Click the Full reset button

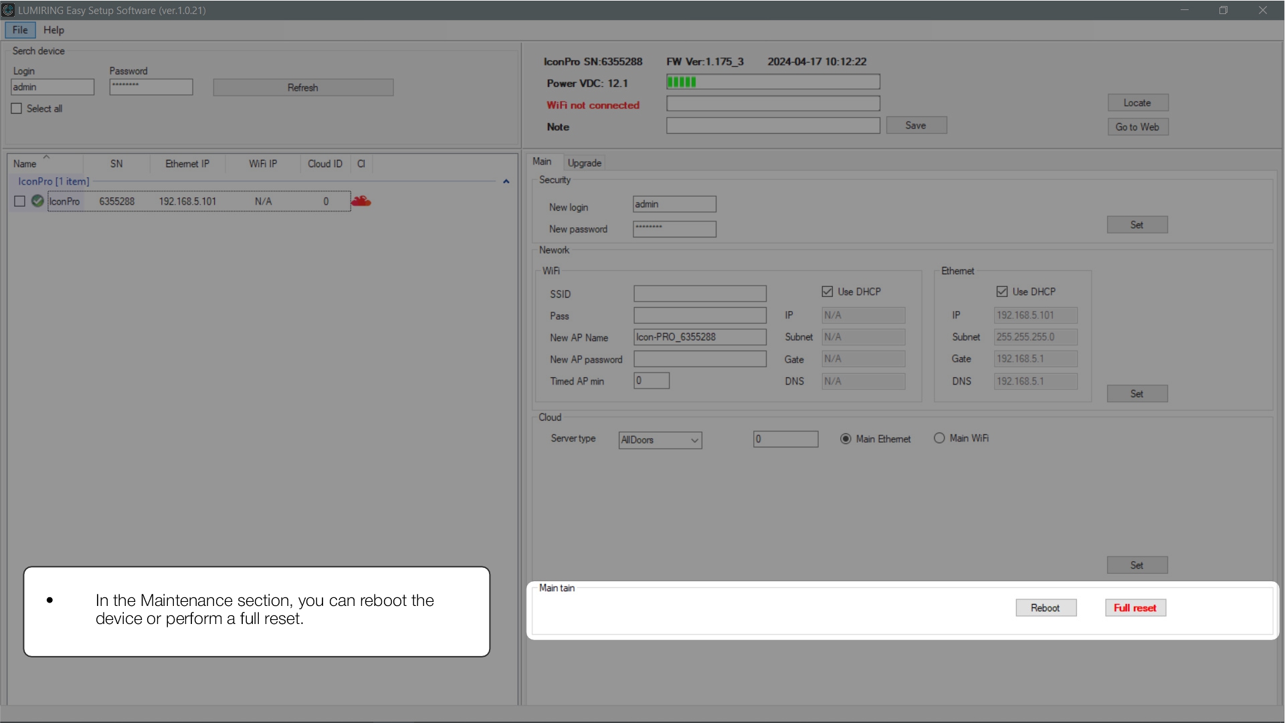tap(1135, 608)
